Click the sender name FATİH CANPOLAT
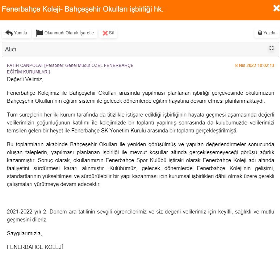The width and height of the screenshot is (280, 254). (25, 65)
